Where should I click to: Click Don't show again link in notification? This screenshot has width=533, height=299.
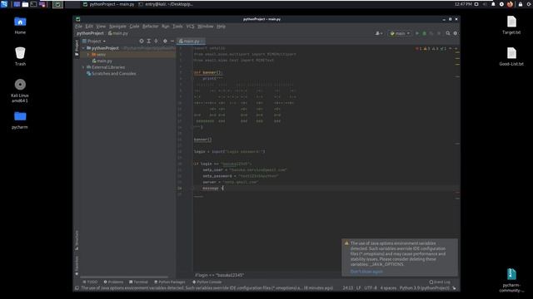click(366, 272)
